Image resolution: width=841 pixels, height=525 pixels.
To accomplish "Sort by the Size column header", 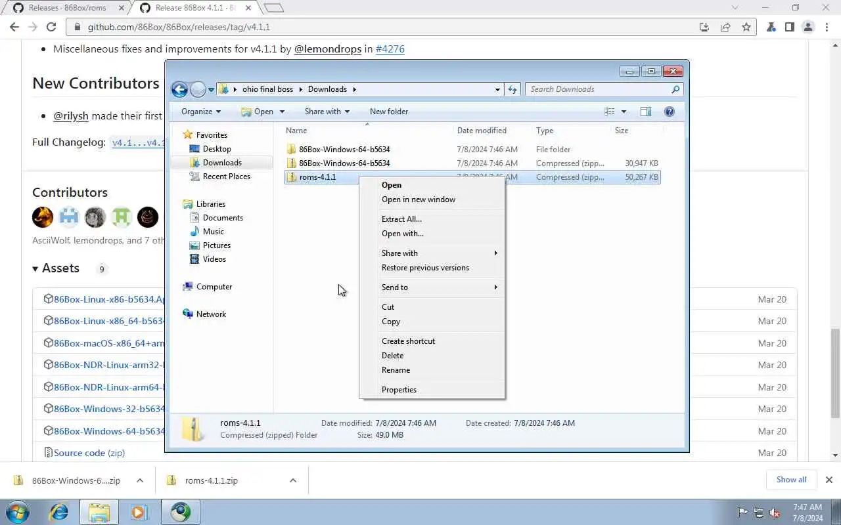I will 622,131.
